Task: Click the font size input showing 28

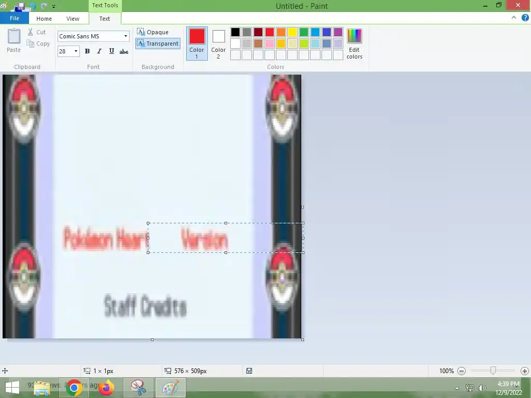Action: (x=65, y=51)
